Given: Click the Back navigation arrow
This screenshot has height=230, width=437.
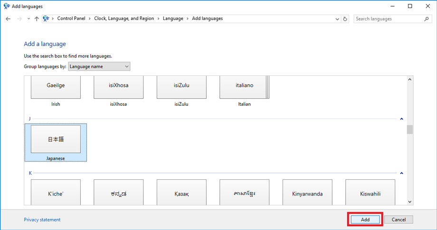Looking at the screenshot, I should pyautogui.click(x=8, y=19).
